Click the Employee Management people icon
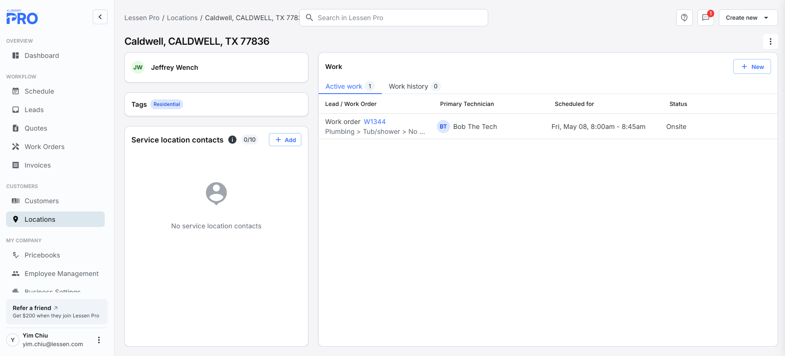Image resolution: width=785 pixels, height=356 pixels. click(x=16, y=273)
